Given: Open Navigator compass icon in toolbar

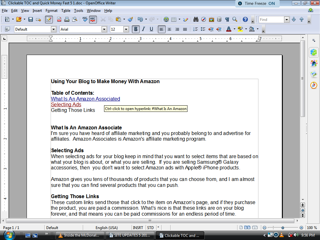Looking at the screenshot, I should (x=203, y=19).
